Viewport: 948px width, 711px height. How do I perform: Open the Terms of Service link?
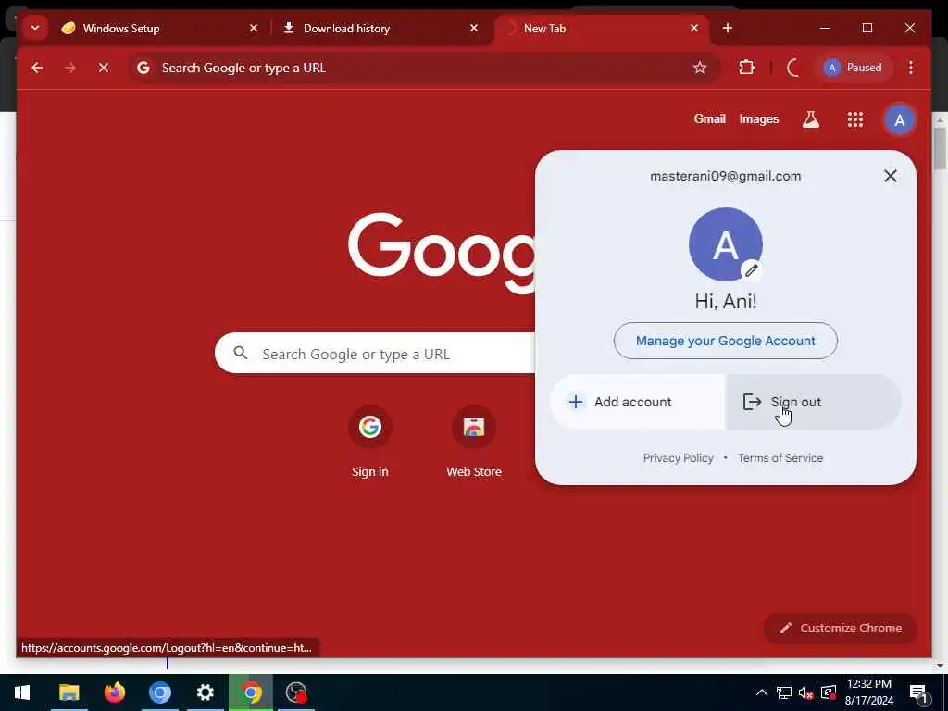pos(780,458)
